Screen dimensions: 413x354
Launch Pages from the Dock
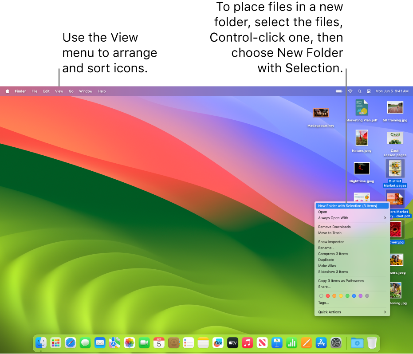307,343
